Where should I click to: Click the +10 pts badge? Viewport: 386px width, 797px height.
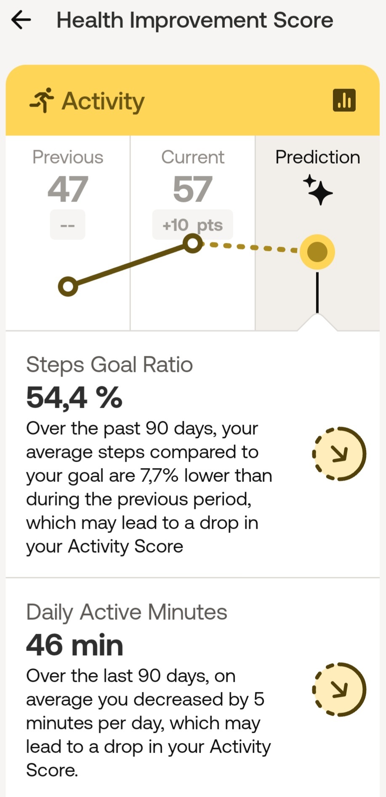coord(192,225)
